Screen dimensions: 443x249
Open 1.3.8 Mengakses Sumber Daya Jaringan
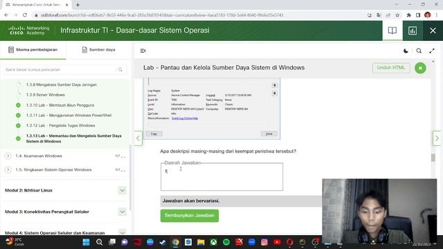pos(62,84)
